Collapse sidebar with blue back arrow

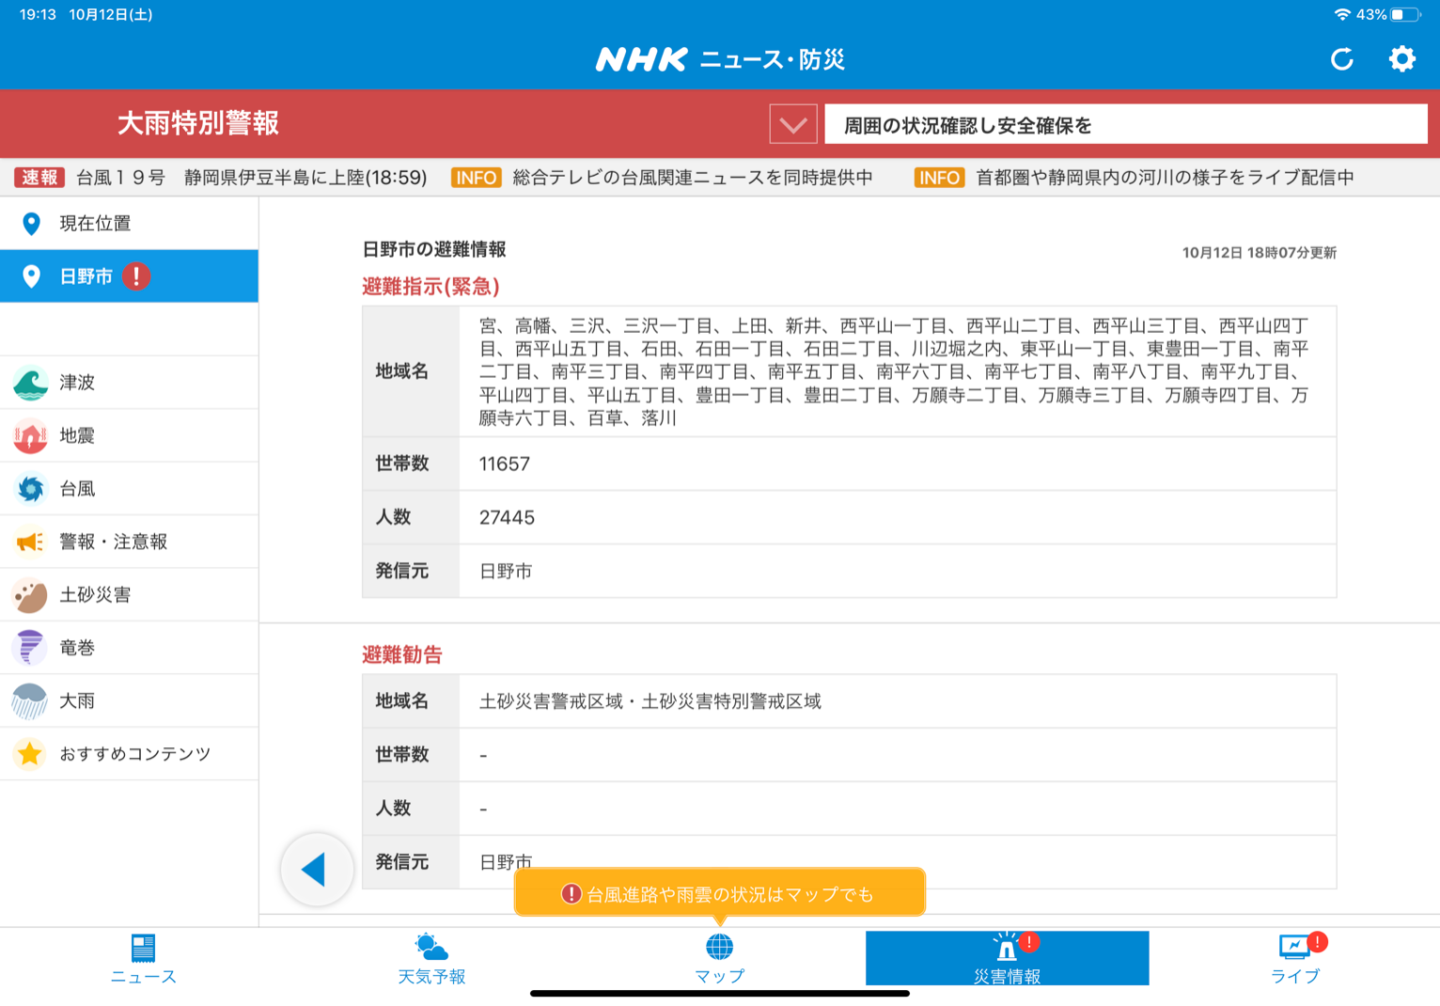[317, 870]
